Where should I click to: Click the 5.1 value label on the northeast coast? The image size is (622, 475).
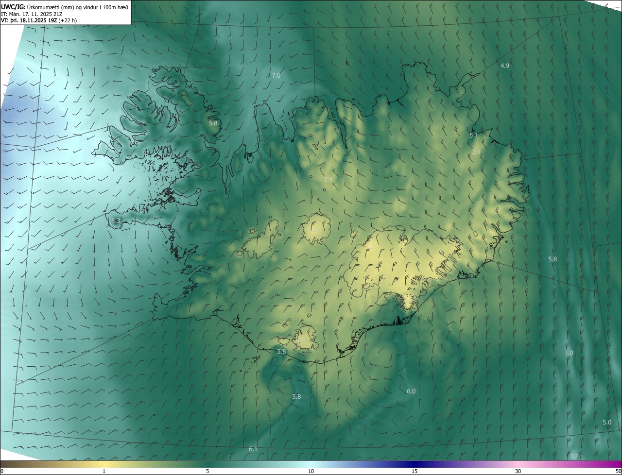pyautogui.click(x=474, y=136)
